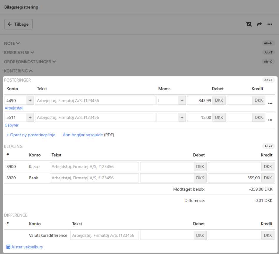
Task: Open options menu for account 5511 line
Action: click(270, 120)
